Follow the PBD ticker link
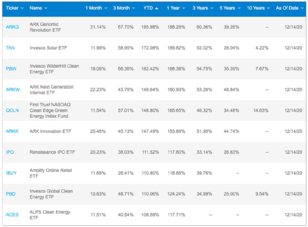The height and width of the screenshot is (227, 308). 11,194
